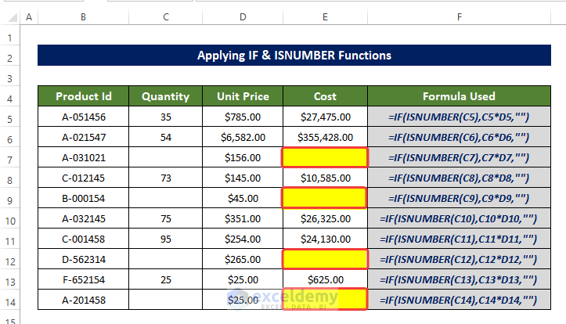Select cell with product B-000154
566x324 pixels.
tap(84, 198)
